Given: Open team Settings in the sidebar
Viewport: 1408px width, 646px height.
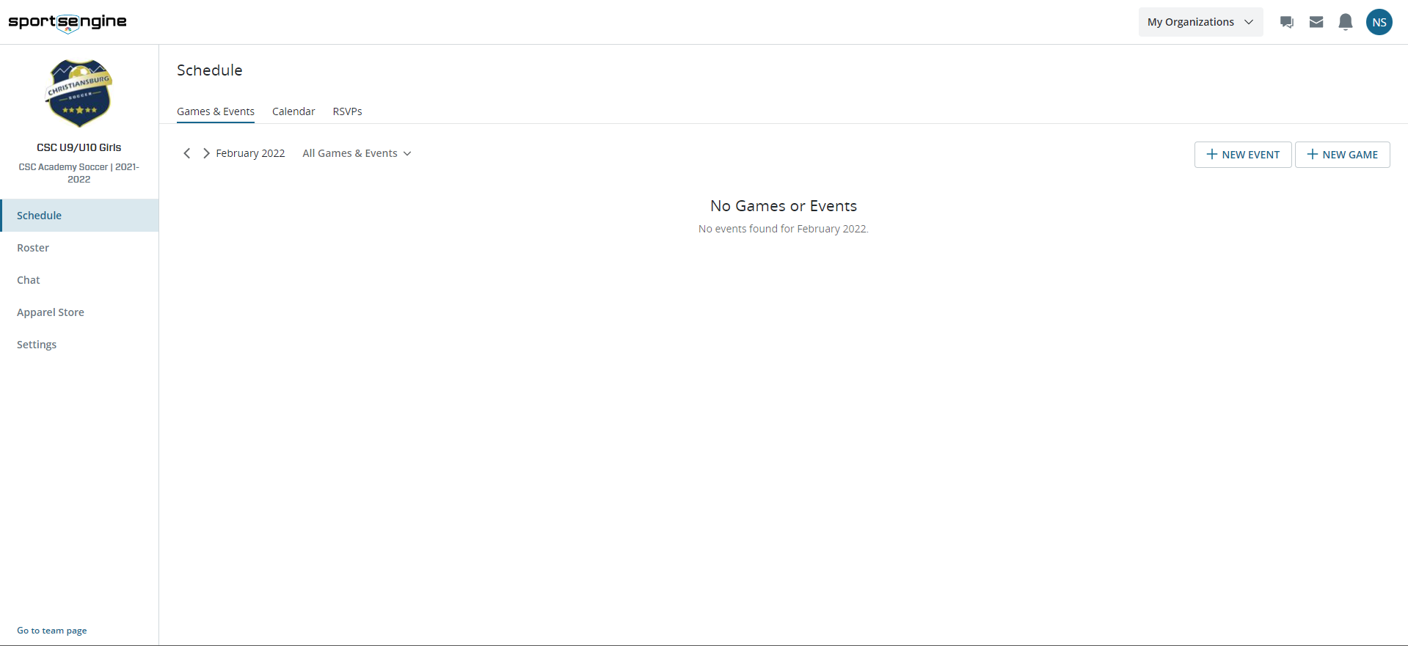Looking at the screenshot, I should click(37, 345).
